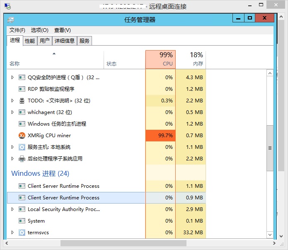Select the 进程 tab
Screen dimensions: 288x250
pyautogui.click(x=15, y=40)
